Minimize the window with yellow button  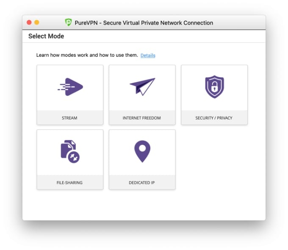[x=37, y=22]
